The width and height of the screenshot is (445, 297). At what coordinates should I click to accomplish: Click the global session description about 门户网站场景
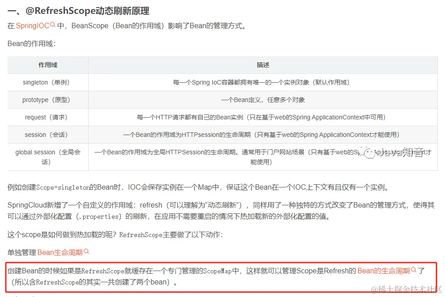263,157
